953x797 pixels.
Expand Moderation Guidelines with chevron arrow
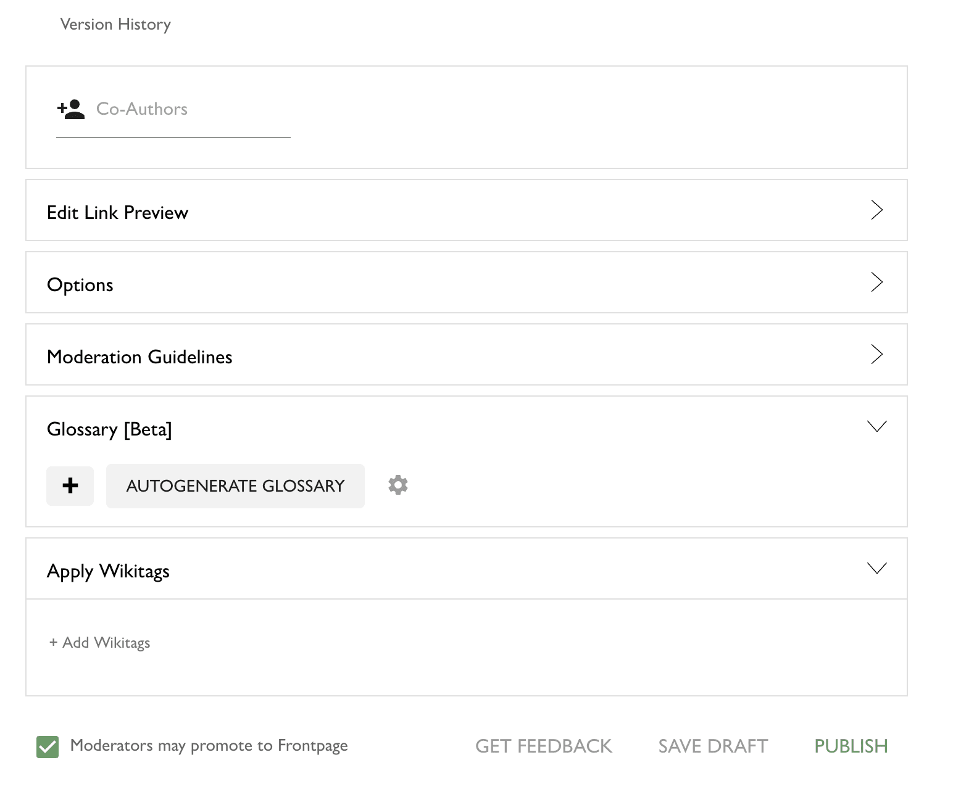[x=876, y=355]
